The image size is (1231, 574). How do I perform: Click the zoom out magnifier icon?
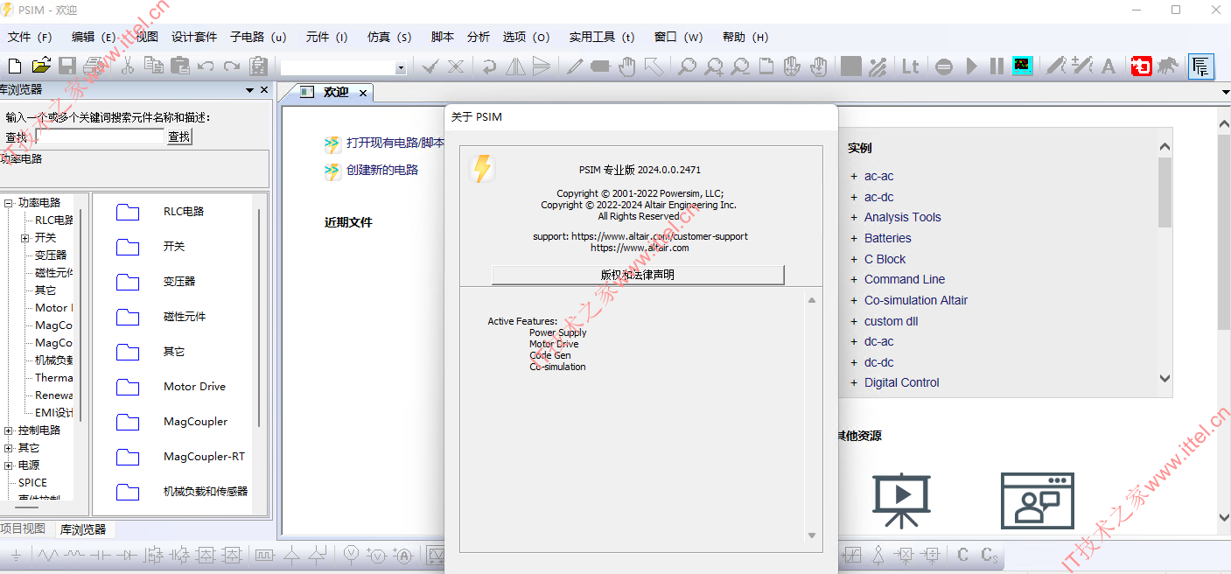click(x=740, y=66)
